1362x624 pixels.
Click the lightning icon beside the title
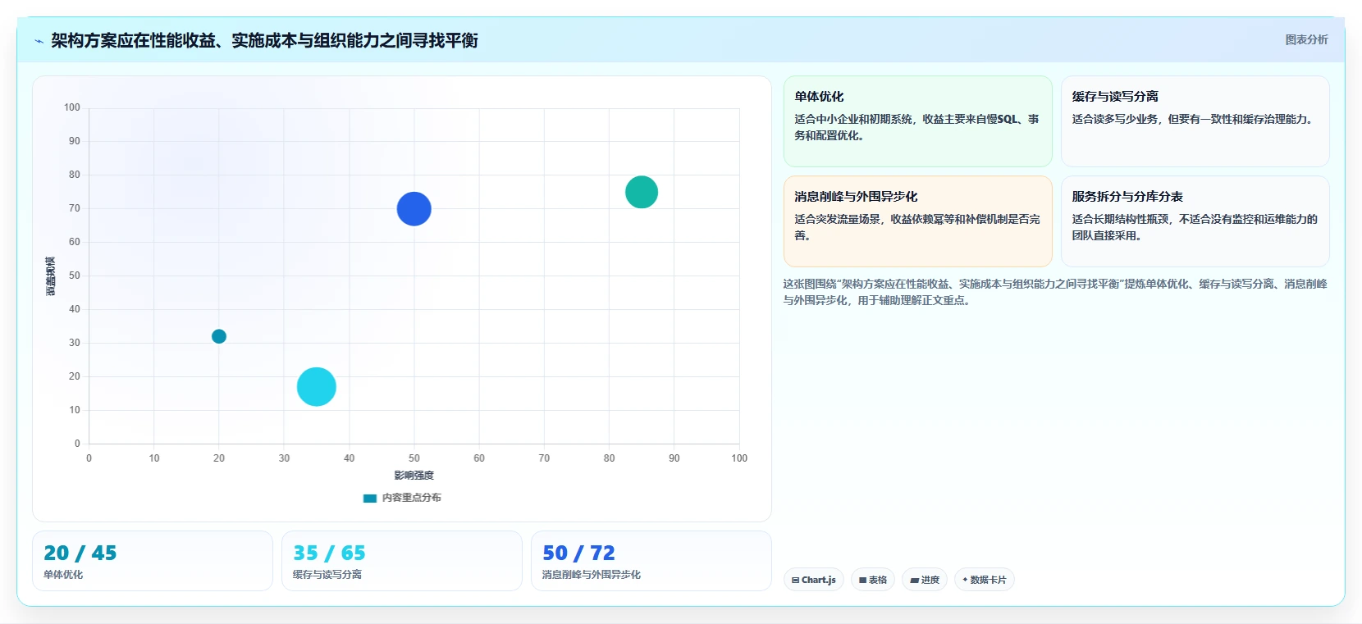[39, 41]
